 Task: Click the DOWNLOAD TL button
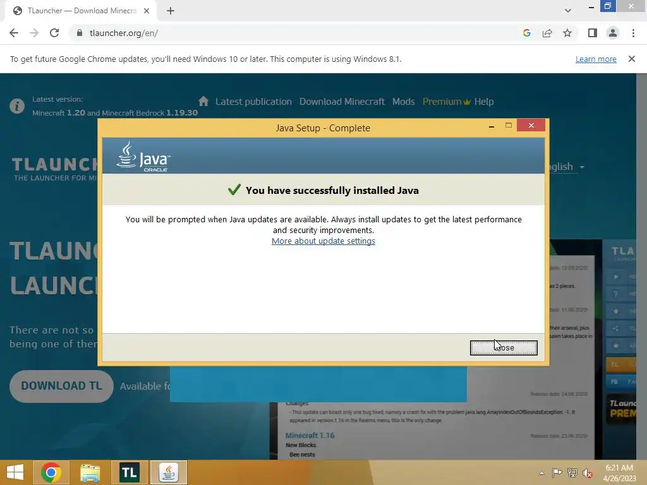tap(61, 386)
